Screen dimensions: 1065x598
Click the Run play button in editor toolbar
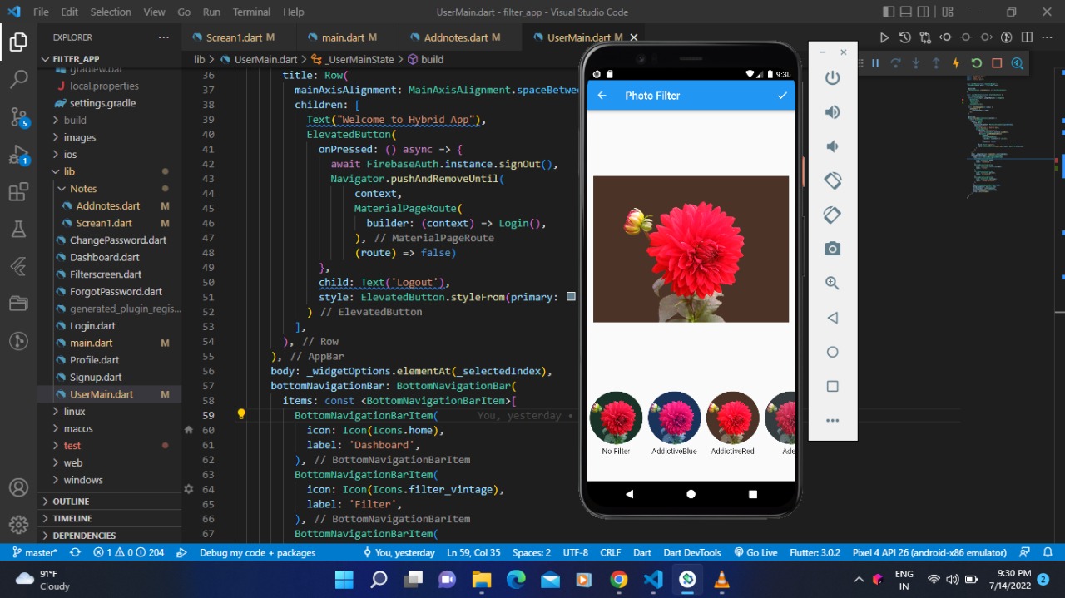point(884,37)
